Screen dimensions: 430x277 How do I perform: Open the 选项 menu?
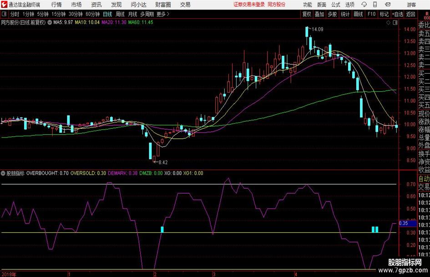349,5
